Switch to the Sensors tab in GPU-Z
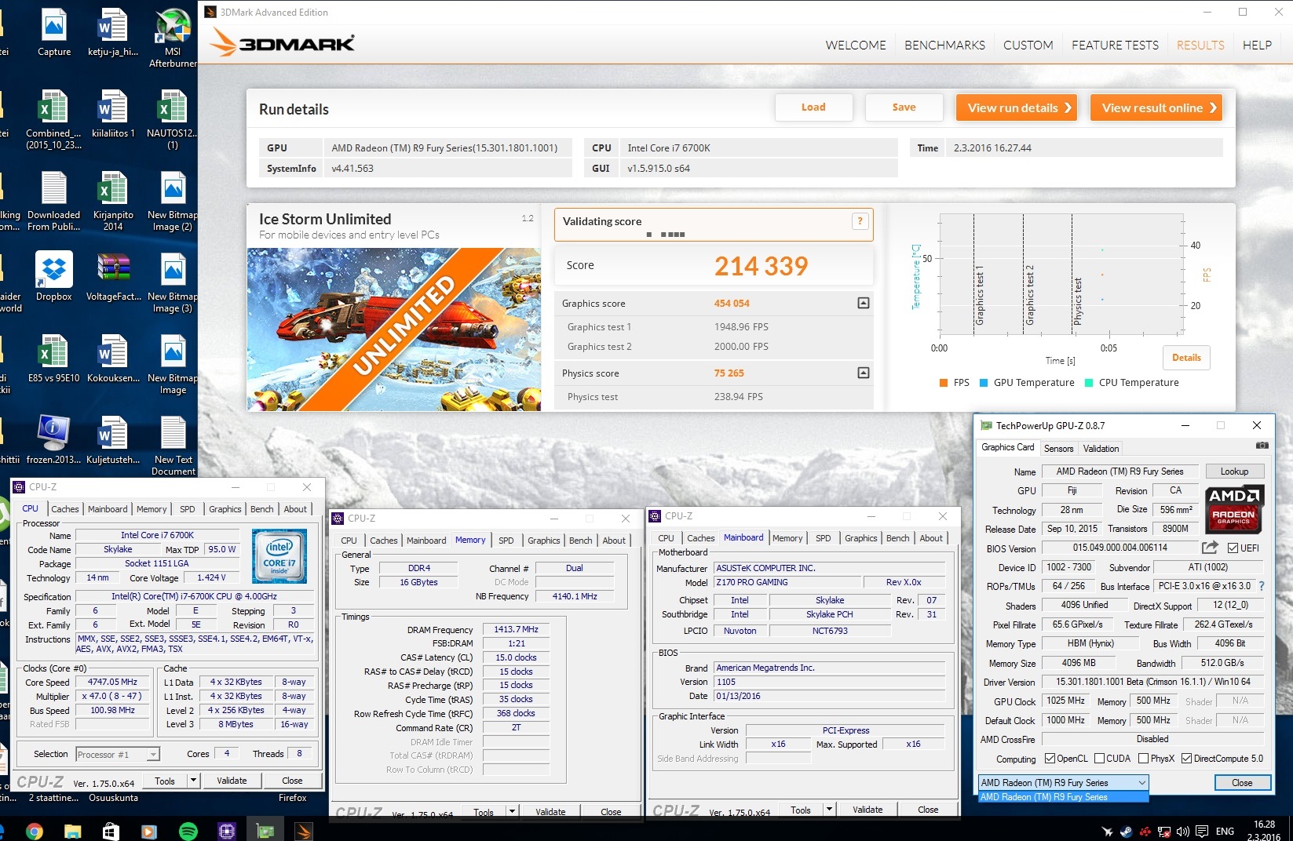This screenshot has height=841, width=1293. tap(1058, 449)
